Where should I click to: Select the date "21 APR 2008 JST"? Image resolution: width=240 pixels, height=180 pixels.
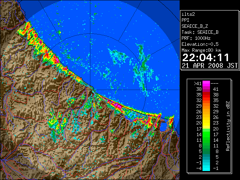[210, 66]
